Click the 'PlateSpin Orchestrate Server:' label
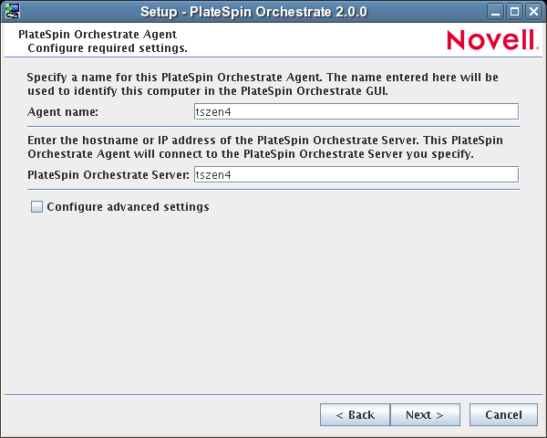This screenshot has width=547, height=438. tap(108, 174)
